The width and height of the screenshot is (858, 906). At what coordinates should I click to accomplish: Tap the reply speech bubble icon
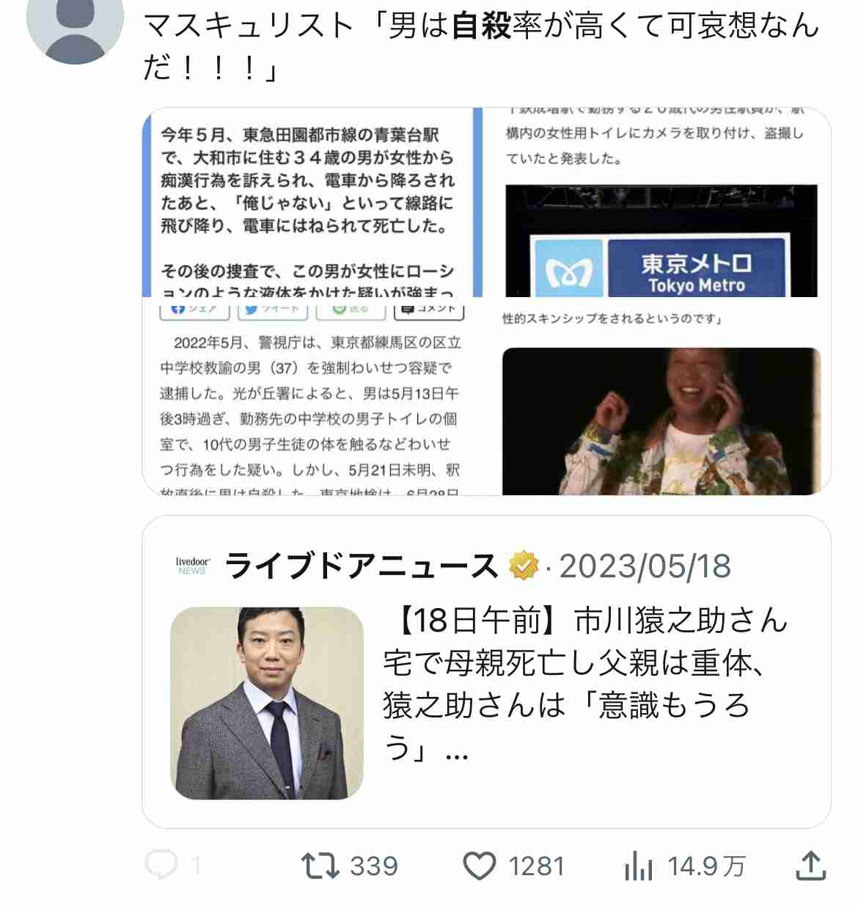click(x=161, y=866)
